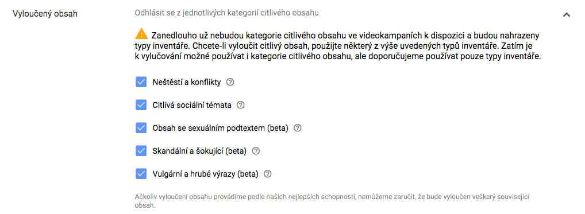This screenshot has width=585, height=214.
Task: Click the Skandální a šokující (beta) label
Action: tap(199, 151)
